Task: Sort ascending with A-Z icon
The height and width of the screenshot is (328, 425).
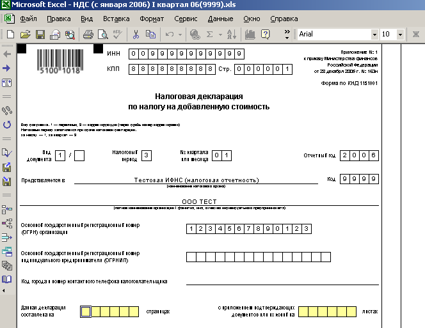Action: tap(232, 35)
